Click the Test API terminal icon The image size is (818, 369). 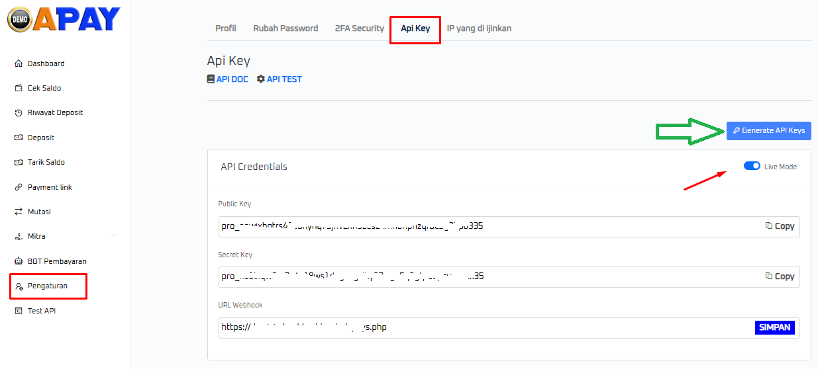click(x=19, y=311)
